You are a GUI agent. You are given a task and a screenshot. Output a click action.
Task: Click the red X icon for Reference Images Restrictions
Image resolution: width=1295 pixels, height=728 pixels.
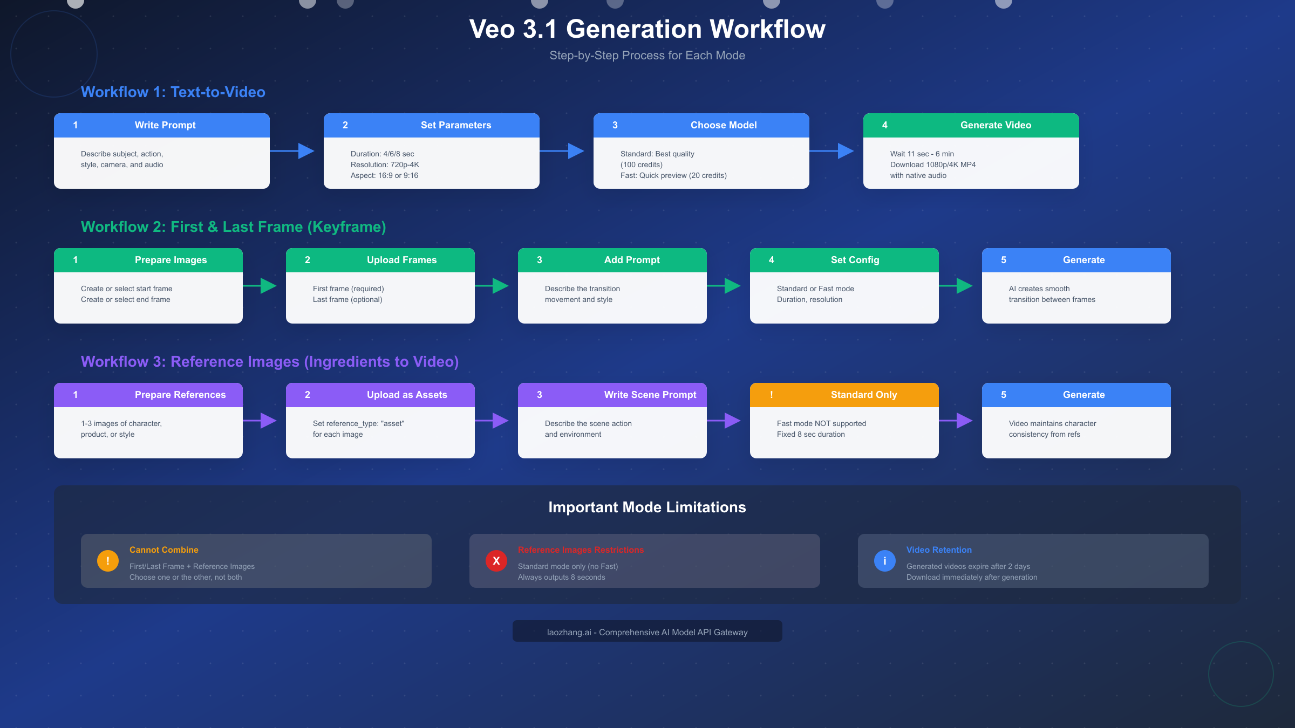[496, 561]
